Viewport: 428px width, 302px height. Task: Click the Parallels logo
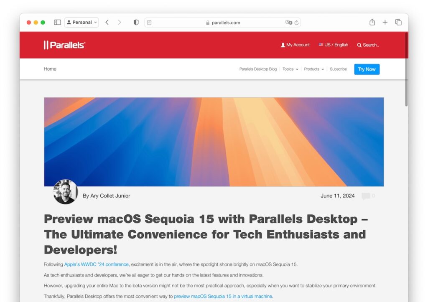pos(64,45)
